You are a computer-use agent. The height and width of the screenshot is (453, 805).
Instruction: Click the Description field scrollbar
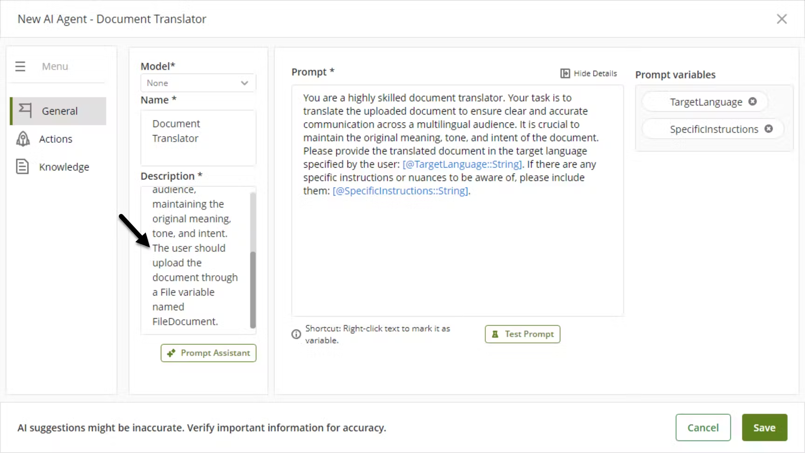click(253, 289)
